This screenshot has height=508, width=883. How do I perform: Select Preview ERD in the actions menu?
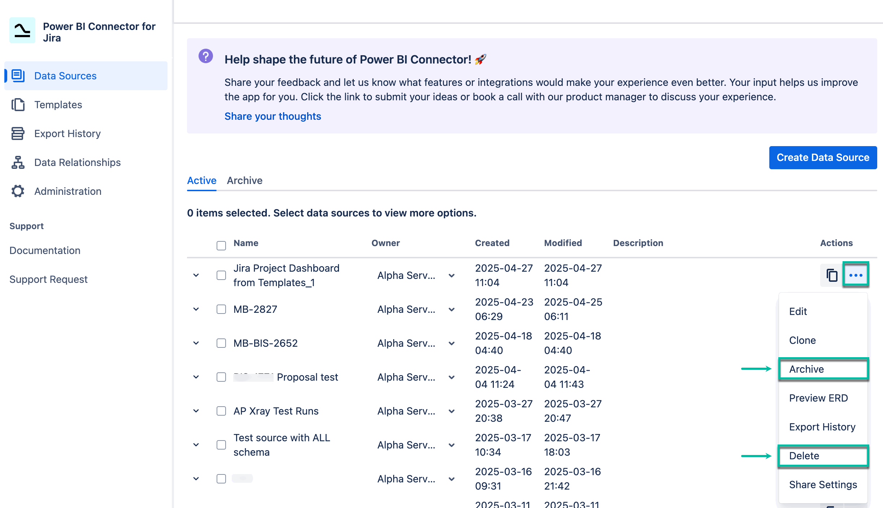pyautogui.click(x=819, y=398)
